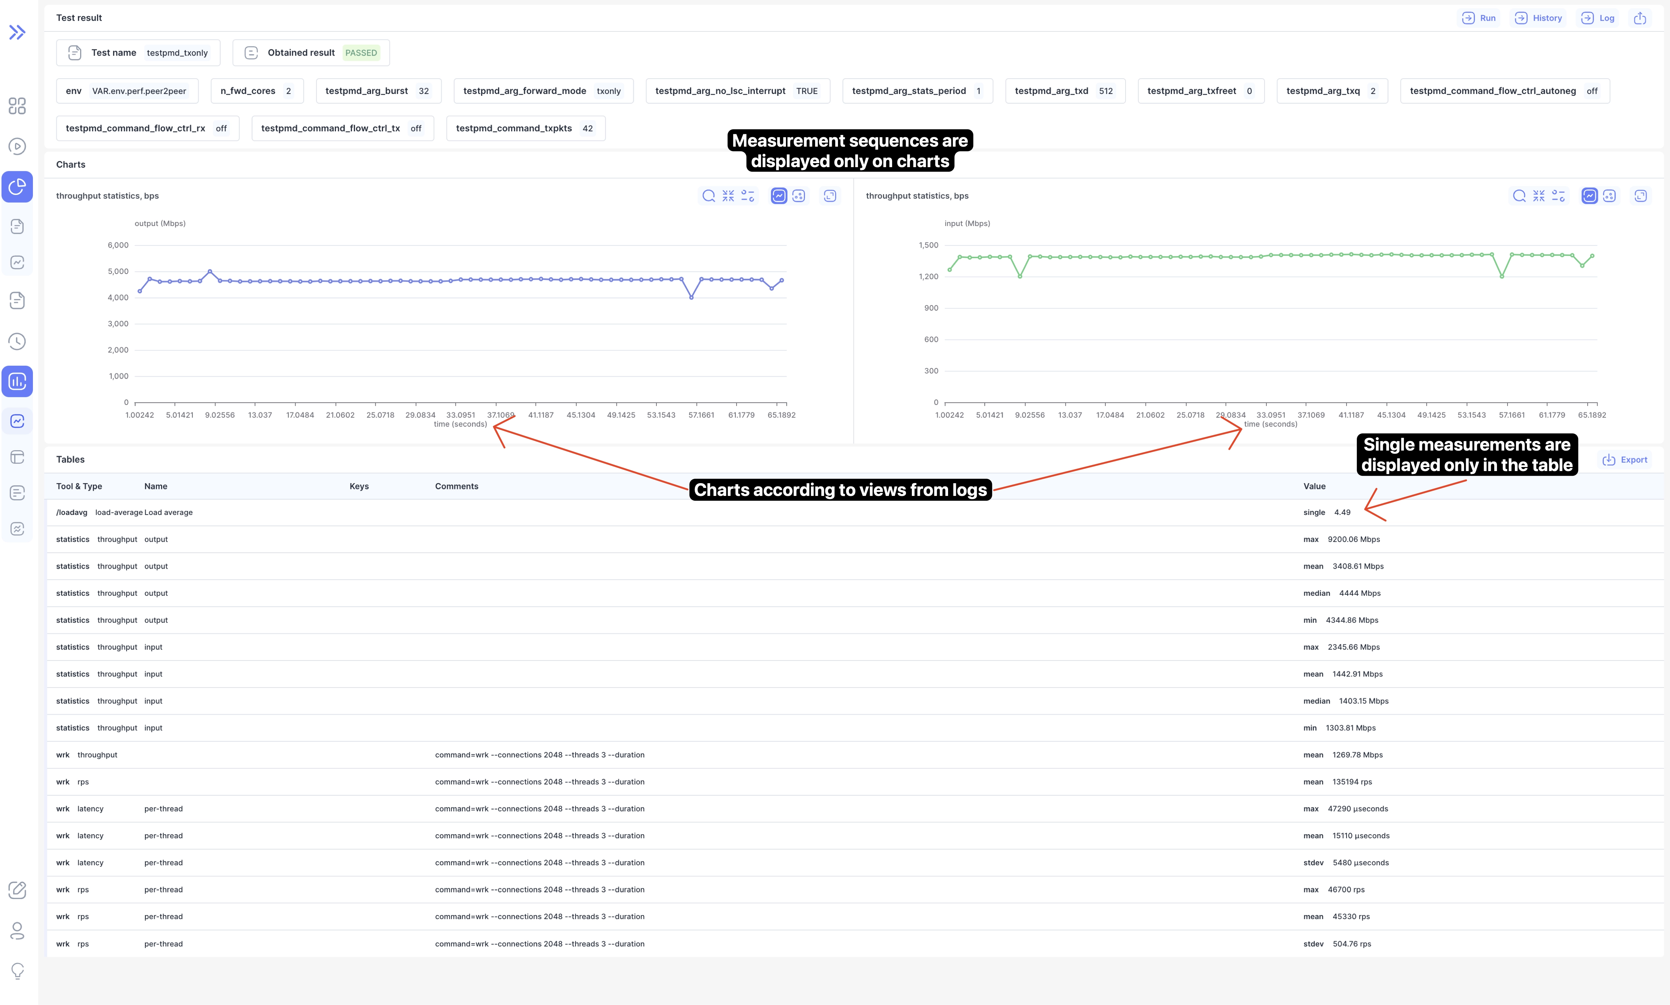Expand the collapsed sidebar with double chevron
The height and width of the screenshot is (1005, 1670).
coord(17,32)
